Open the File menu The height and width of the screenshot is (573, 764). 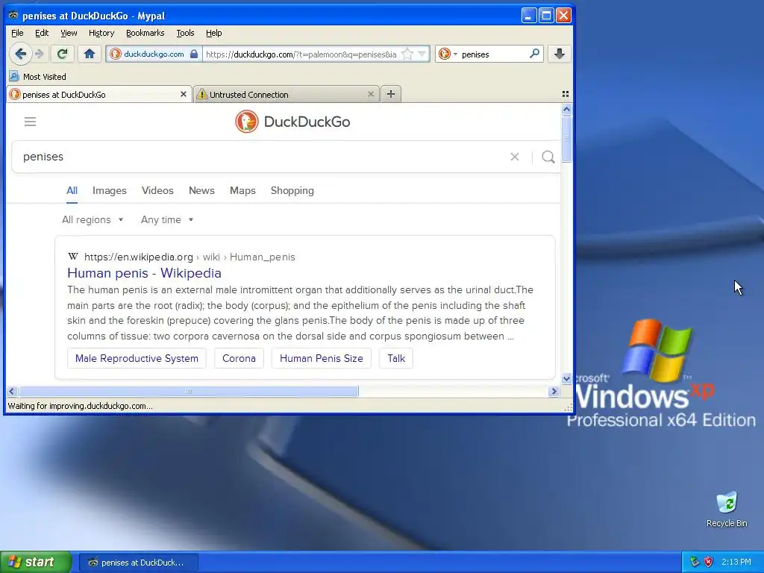17,33
